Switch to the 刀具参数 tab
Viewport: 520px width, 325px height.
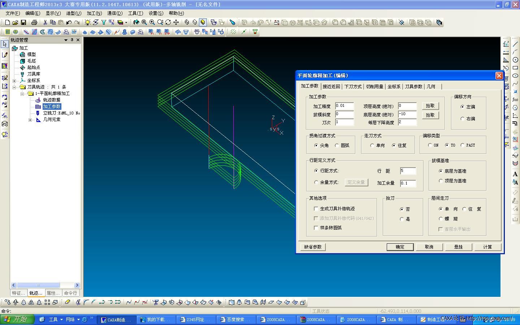pos(413,87)
